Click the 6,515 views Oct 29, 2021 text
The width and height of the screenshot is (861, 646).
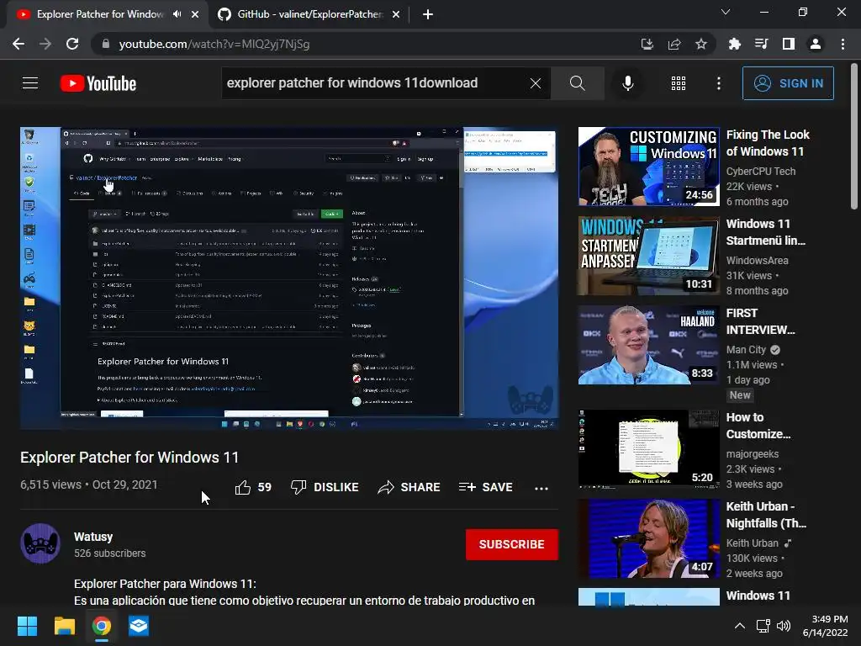coord(89,484)
